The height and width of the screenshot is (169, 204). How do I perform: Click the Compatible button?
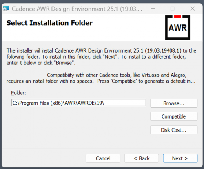pyautogui.click(x=174, y=116)
